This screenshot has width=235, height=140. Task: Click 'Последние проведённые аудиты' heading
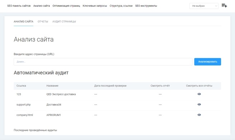(35, 130)
